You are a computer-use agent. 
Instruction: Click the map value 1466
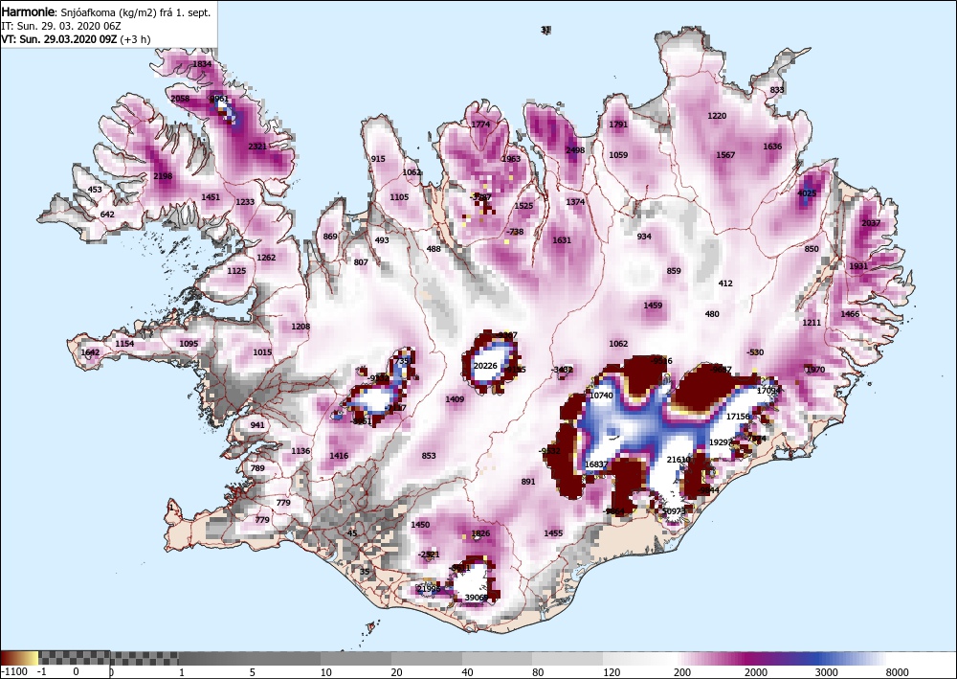click(850, 314)
